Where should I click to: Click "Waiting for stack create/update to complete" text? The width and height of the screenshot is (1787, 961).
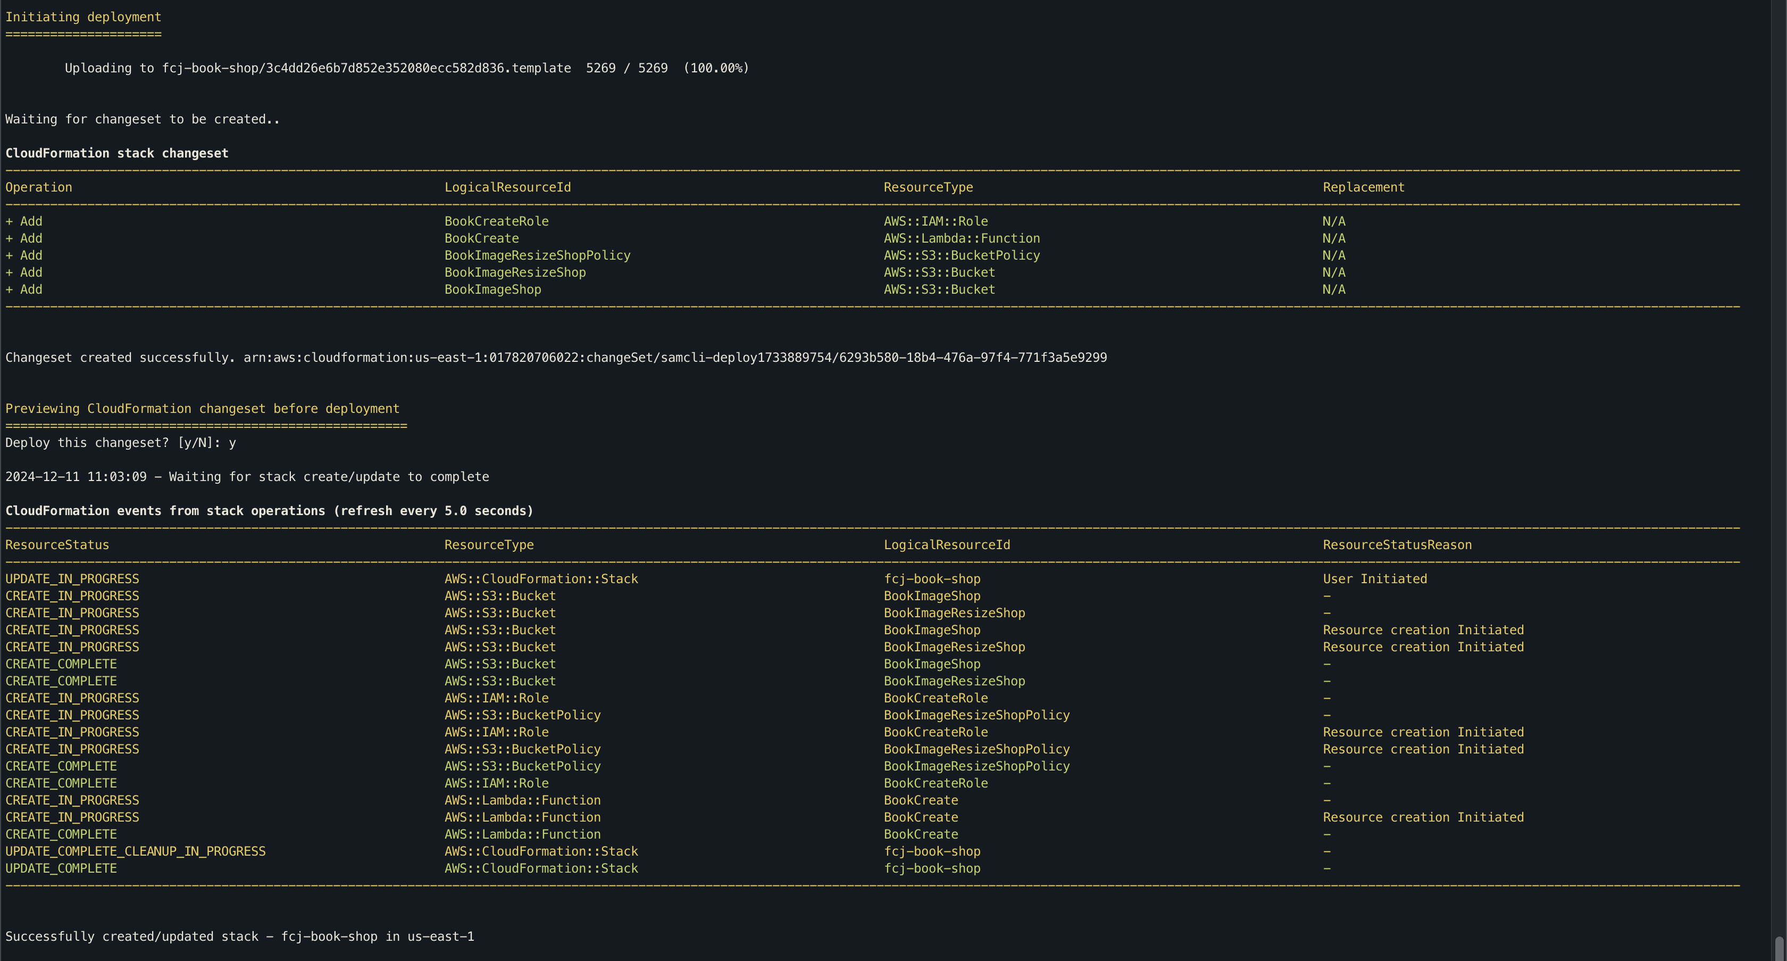pos(329,477)
